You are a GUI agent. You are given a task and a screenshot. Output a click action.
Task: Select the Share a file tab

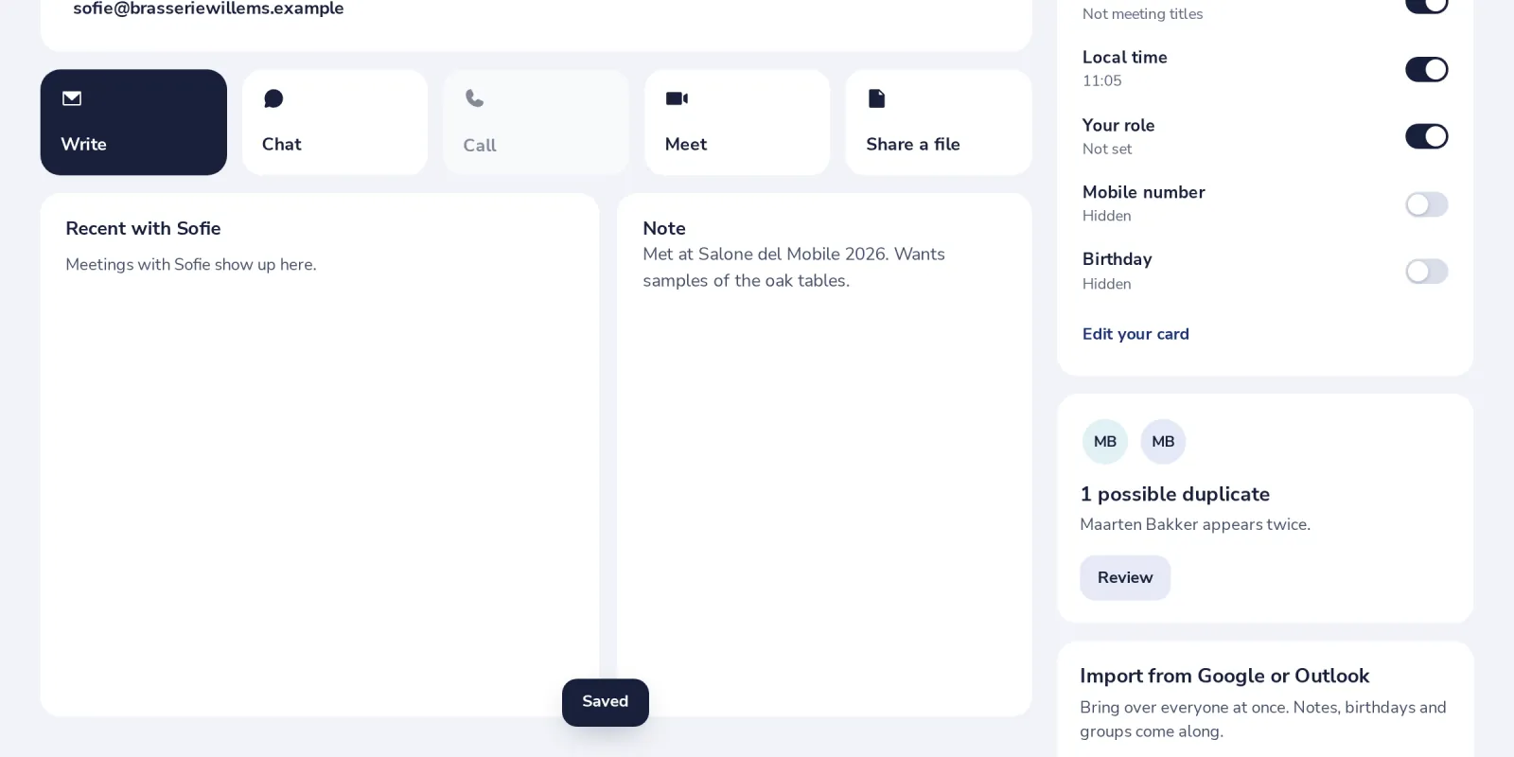[x=939, y=122]
